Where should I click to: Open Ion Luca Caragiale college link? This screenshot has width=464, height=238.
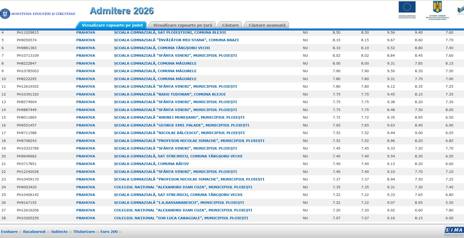[x=181, y=218]
